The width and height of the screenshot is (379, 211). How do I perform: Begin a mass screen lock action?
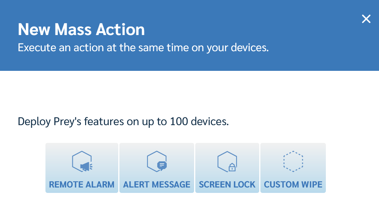coord(227,168)
